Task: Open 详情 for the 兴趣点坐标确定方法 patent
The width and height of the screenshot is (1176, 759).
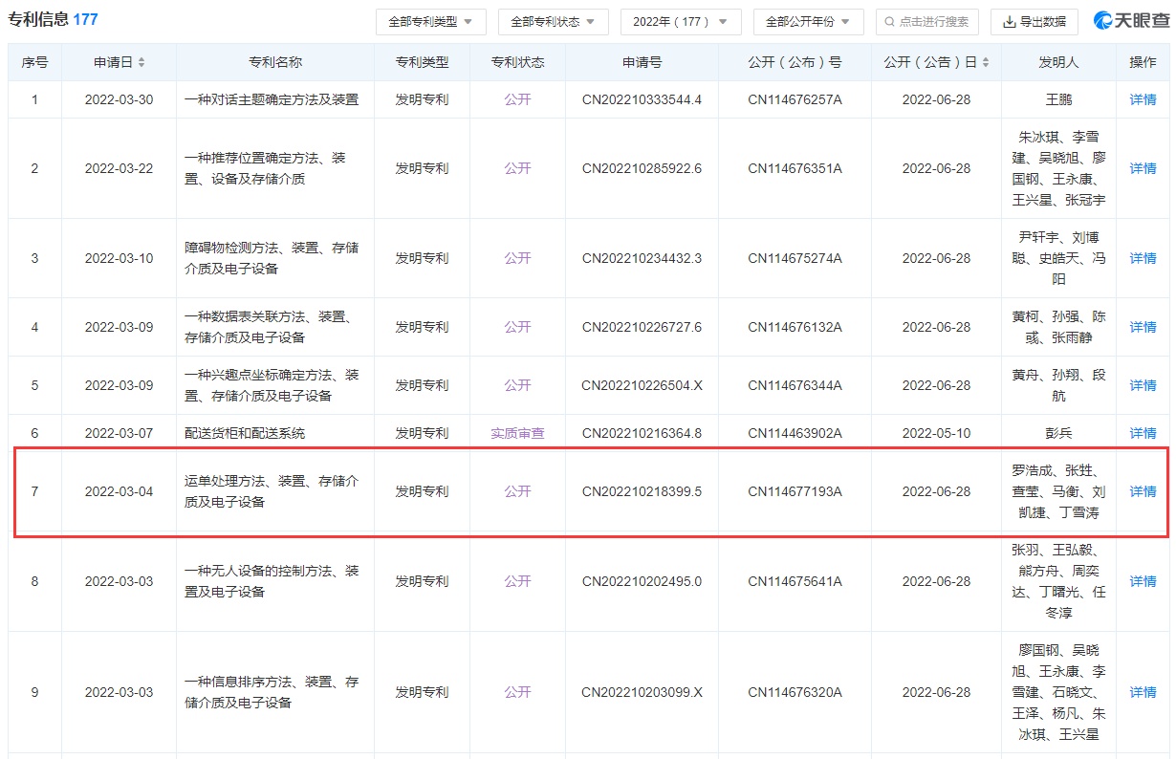Action: coord(1143,385)
